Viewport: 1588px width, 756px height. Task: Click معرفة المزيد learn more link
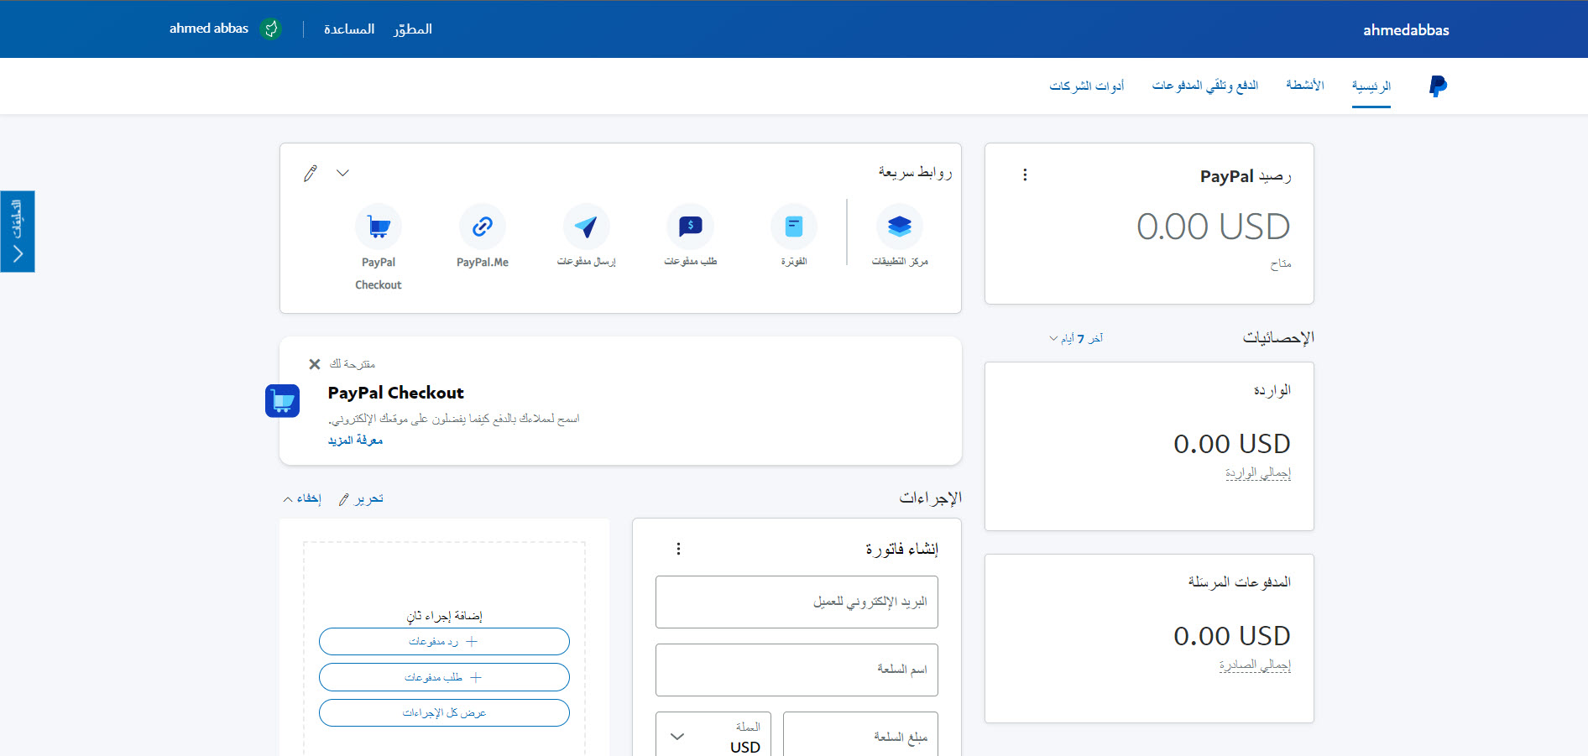click(x=355, y=441)
